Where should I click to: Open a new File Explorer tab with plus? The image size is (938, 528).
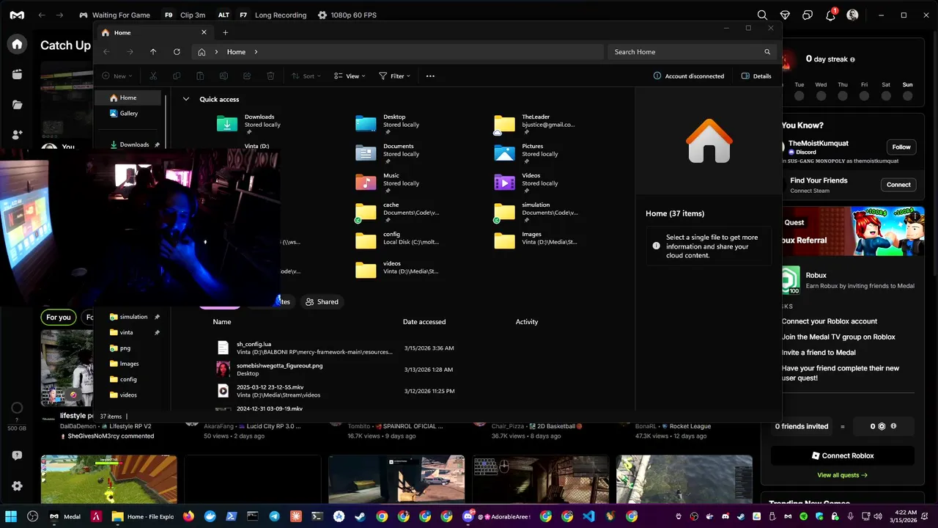click(225, 32)
